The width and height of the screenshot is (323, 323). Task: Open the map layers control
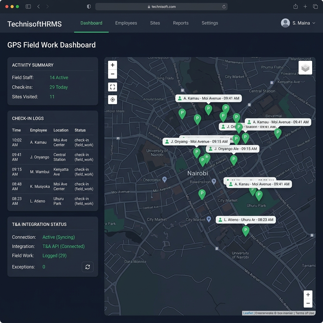pos(305,68)
